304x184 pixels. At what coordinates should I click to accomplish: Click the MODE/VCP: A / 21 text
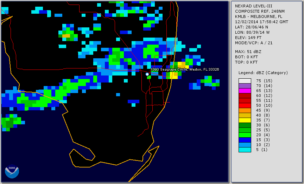[x=254, y=43]
